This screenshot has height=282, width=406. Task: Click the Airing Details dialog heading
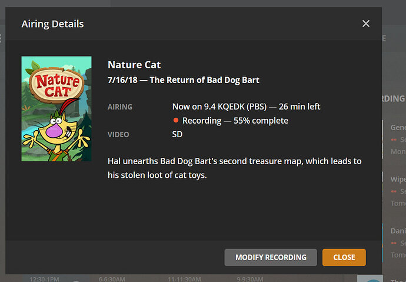coord(52,24)
